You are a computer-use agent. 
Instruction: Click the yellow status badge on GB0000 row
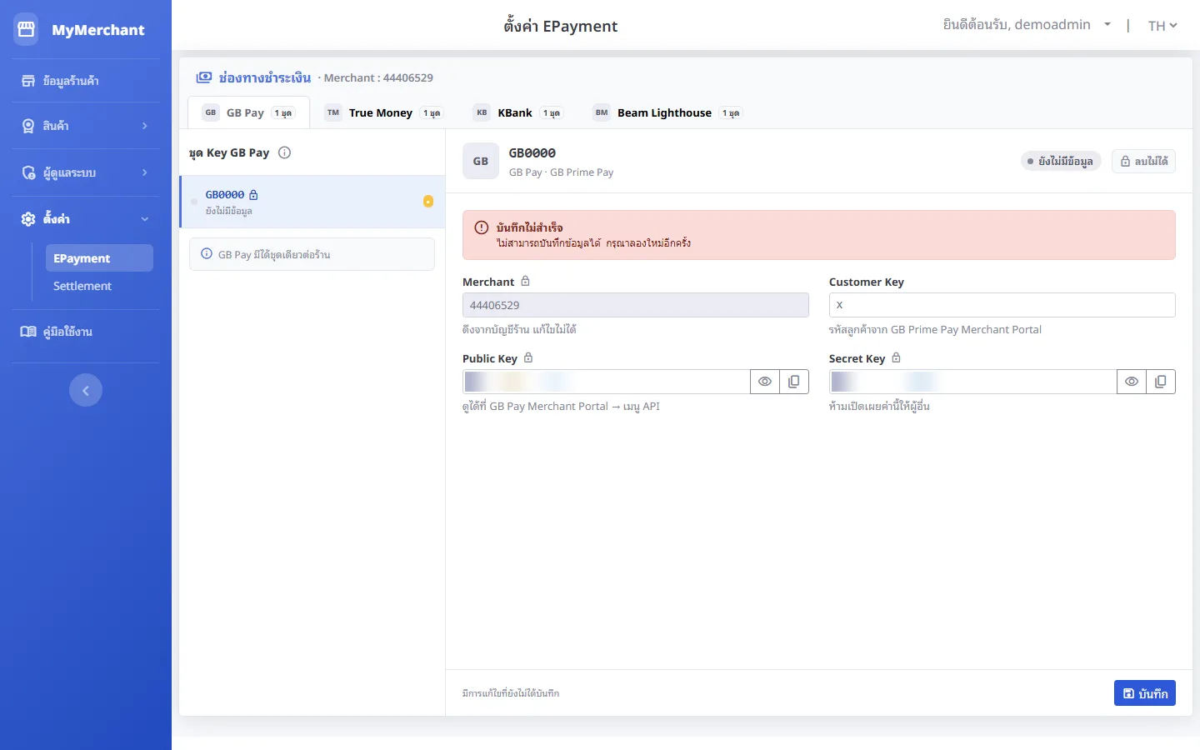(428, 201)
